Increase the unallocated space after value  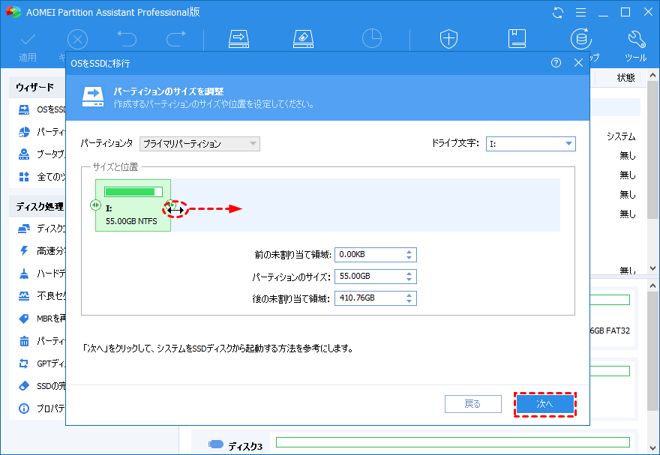click(x=409, y=295)
